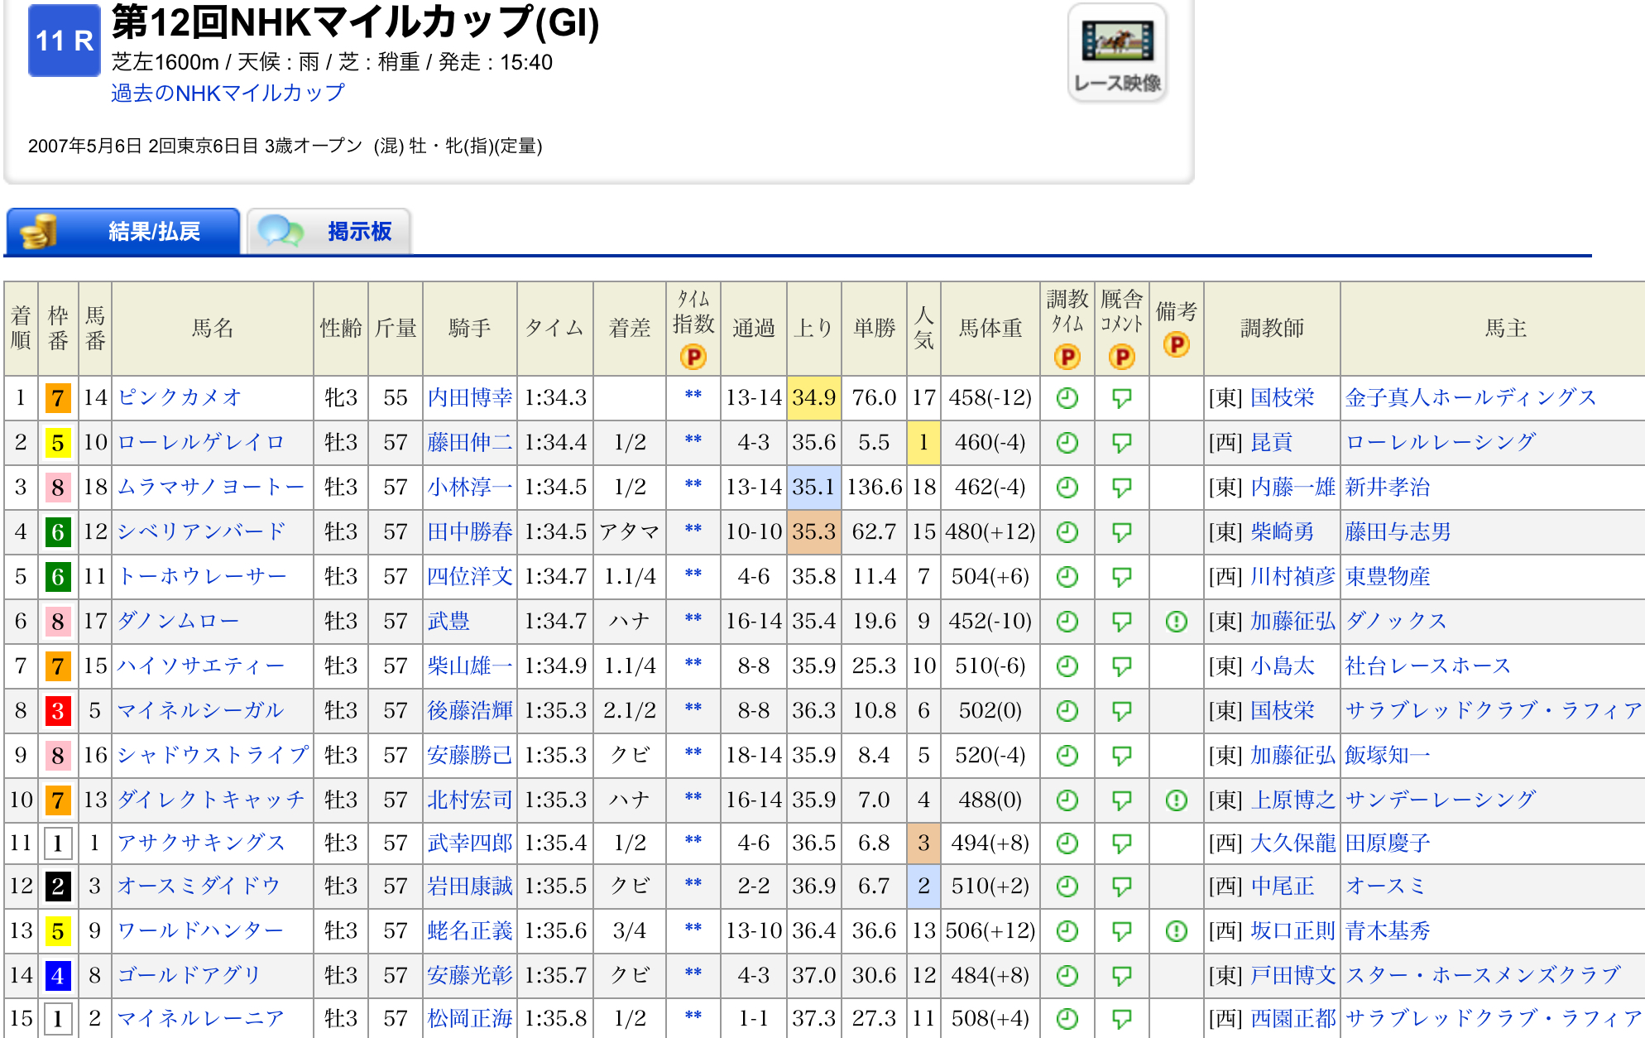Open training time clock icon for ダノンムロー
The height and width of the screenshot is (1038, 1645).
1067,622
